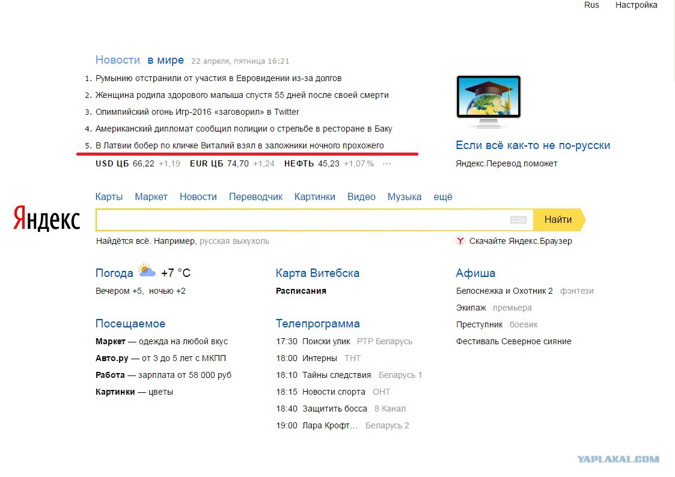
Task: Open the Телепрограмма heading
Action: 318,323
